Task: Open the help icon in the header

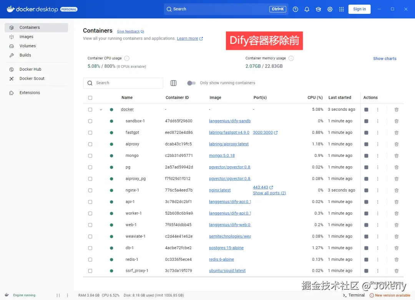Action: click(x=295, y=9)
